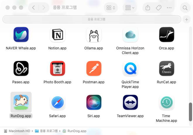Select the TeamViewer app icon
This screenshot has width=193, height=135.
pyautogui.click(x=130, y=102)
